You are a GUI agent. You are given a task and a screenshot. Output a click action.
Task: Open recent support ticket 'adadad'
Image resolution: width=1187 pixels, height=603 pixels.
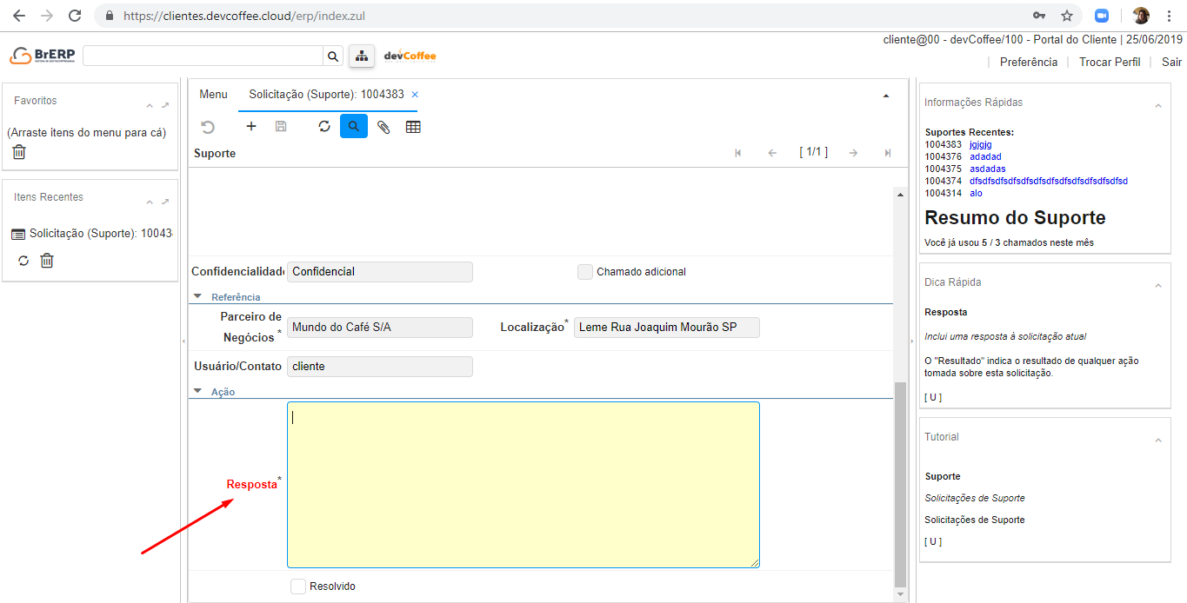click(985, 156)
